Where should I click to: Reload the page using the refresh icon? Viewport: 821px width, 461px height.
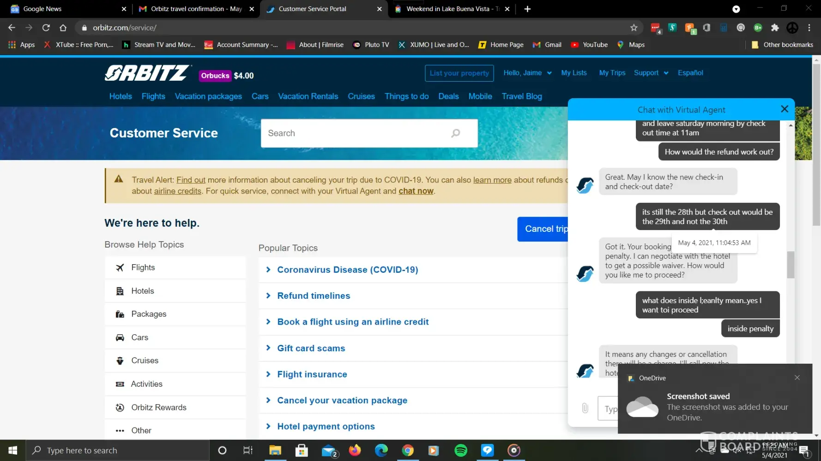[46, 28]
